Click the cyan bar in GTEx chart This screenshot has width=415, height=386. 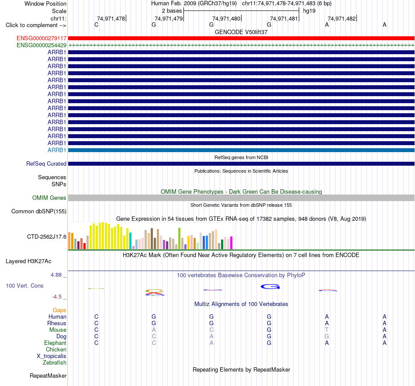131,241
